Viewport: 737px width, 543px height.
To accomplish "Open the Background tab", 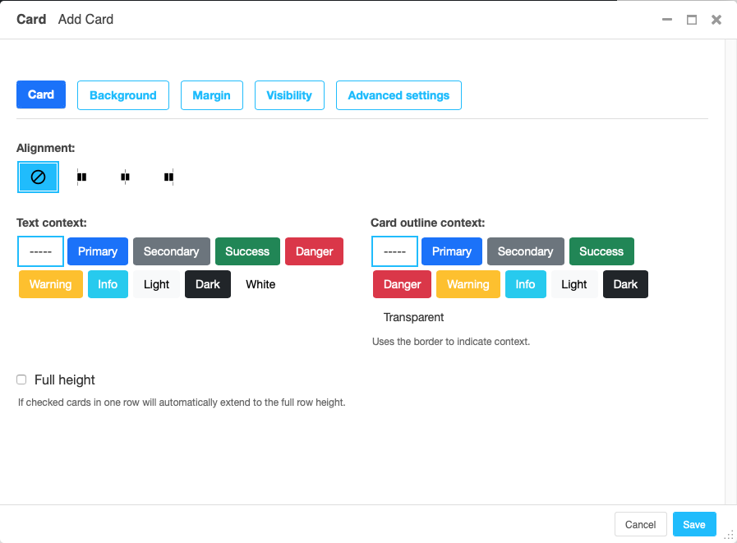I will coord(123,95).
